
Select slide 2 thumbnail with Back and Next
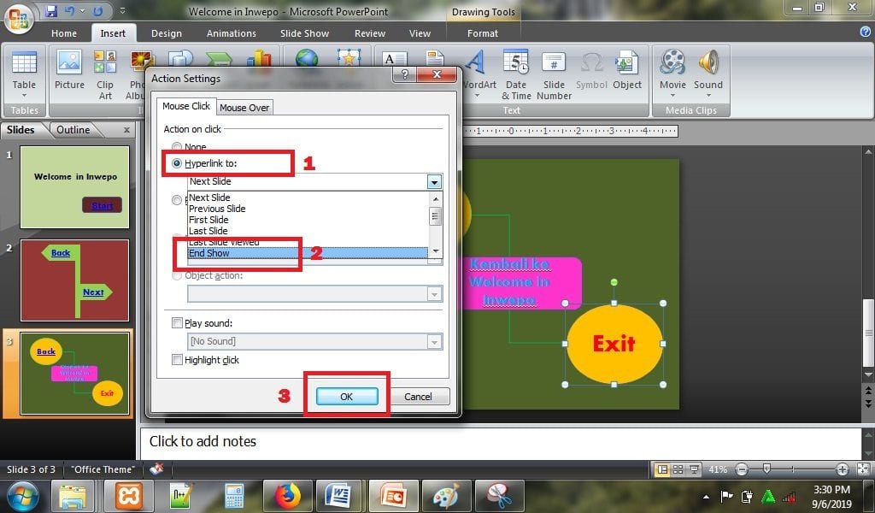point(75,280)
